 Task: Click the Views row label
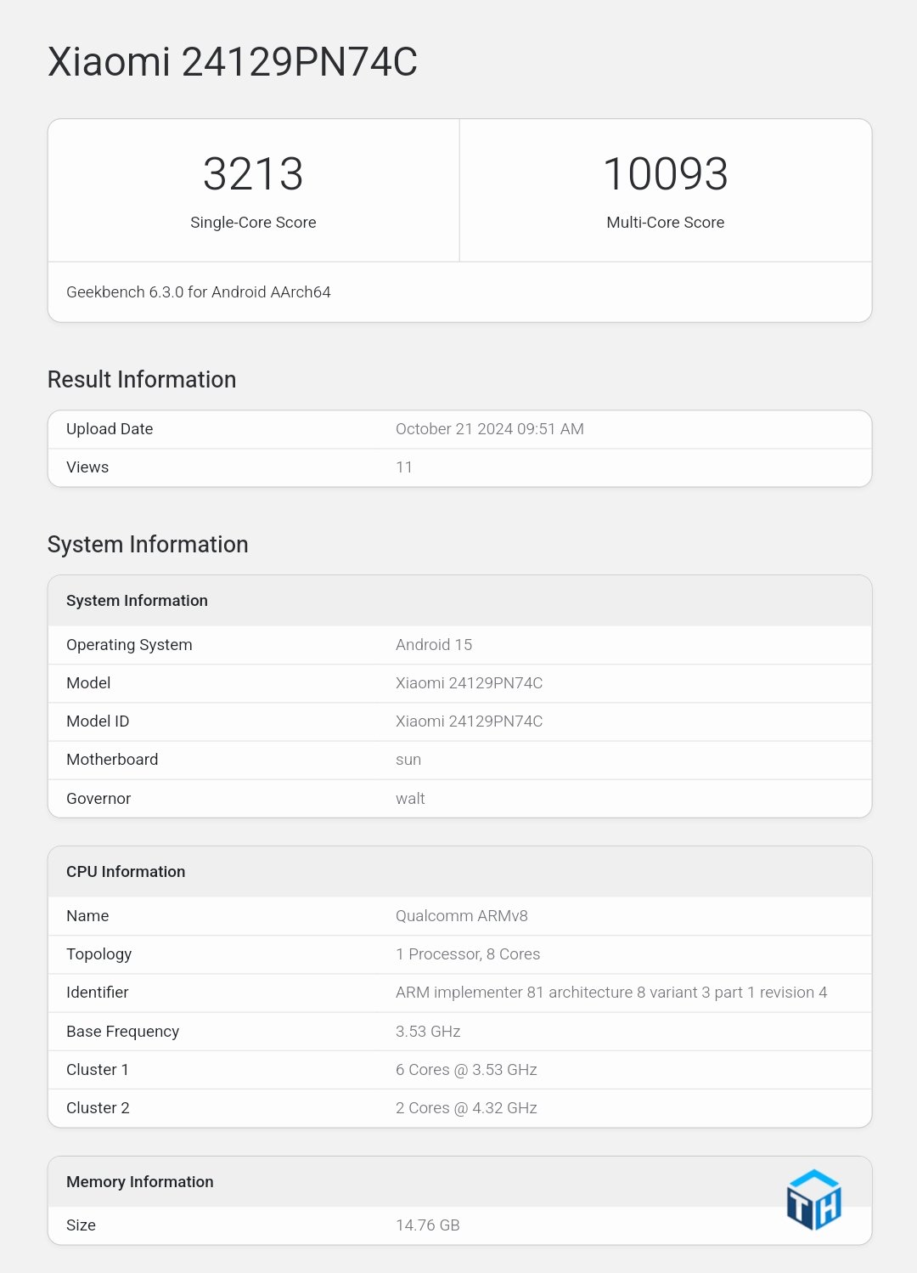[87, 467]
